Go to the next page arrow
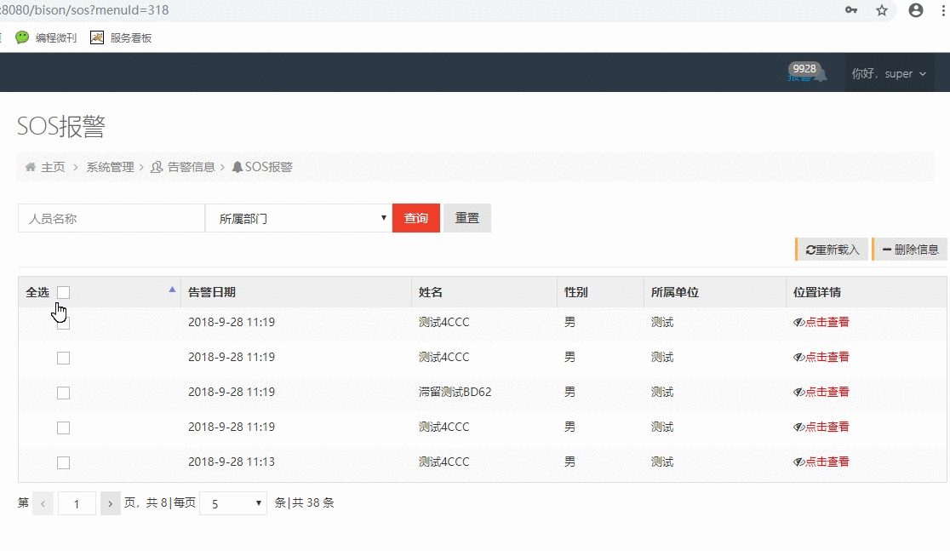Image resolution: width=950 pixels, height=551 pixels. pyautogui.click(x=111, y=503)
